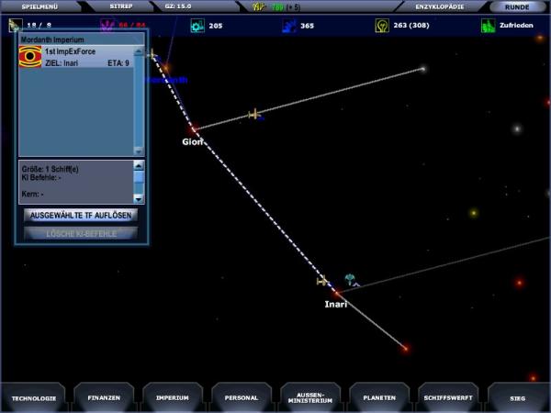Click the blue 365 resource icon
551x413 pixels.
[x=289, y=26]
